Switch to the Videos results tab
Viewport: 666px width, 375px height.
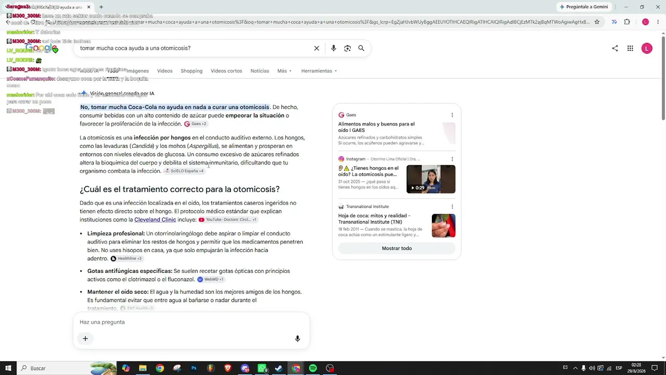164,71
